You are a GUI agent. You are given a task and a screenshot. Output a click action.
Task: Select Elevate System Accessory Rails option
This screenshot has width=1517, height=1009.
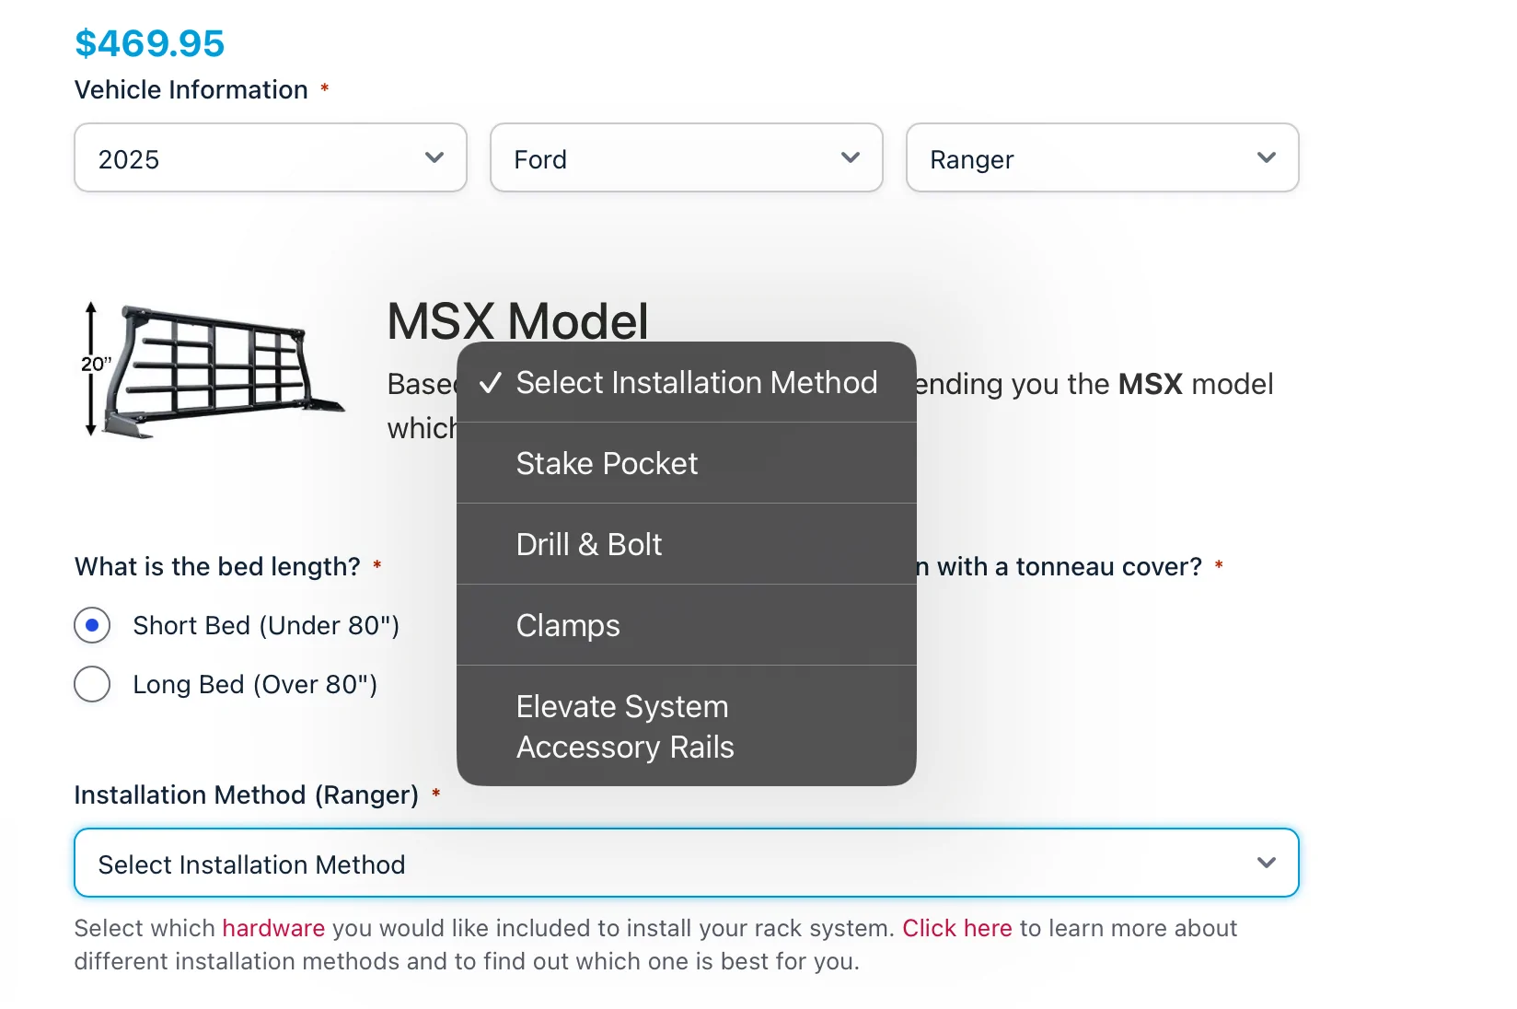point(687,726)
